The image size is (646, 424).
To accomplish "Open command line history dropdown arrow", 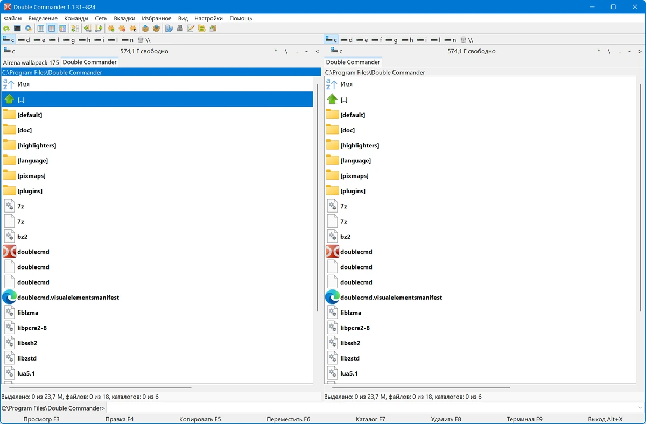I will (x=640, y=408).
